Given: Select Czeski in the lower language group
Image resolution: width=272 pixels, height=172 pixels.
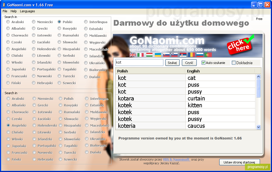Looking at the screenshot, I should pos(8,119).
